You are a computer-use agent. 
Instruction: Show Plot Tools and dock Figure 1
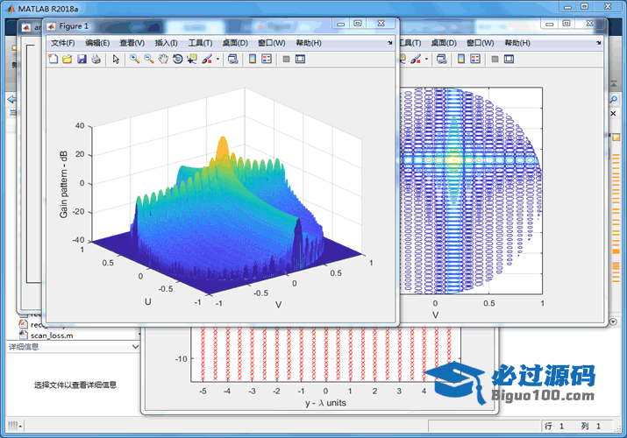click(300, 59)
